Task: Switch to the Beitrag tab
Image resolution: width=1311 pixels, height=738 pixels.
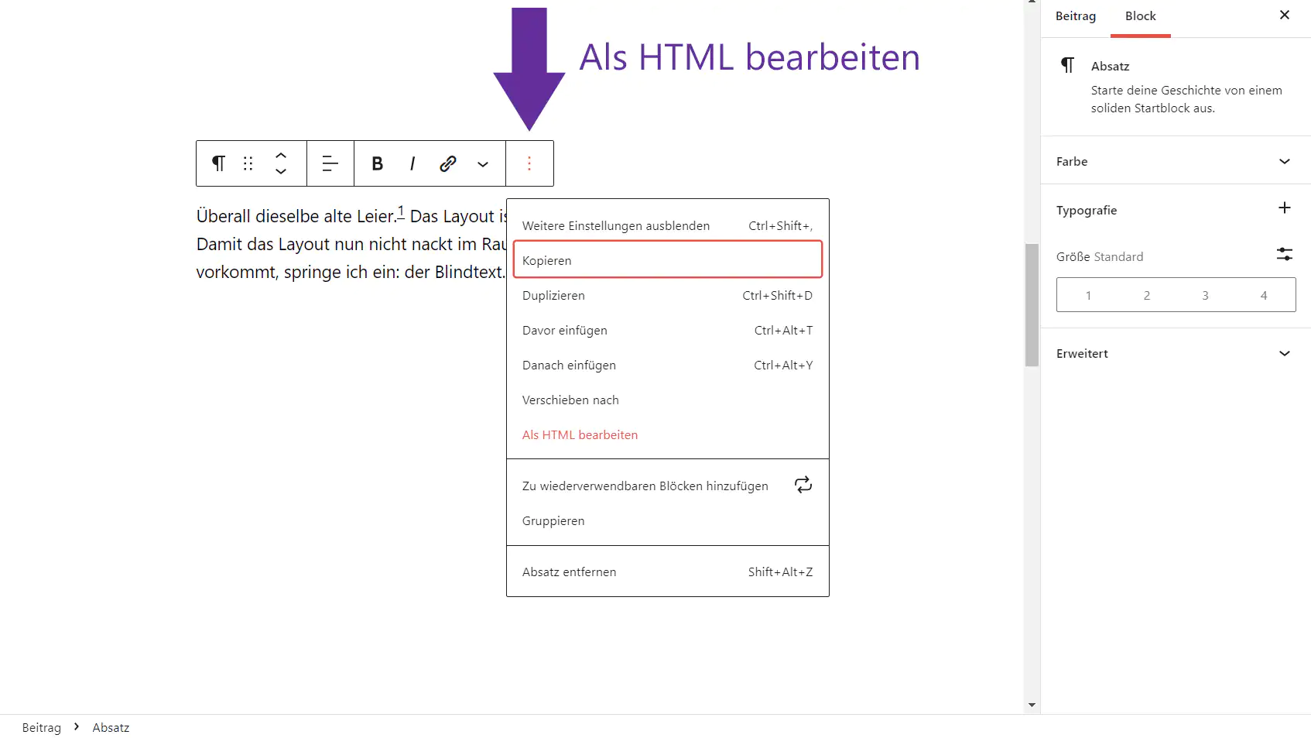Action: [1076, 16]
